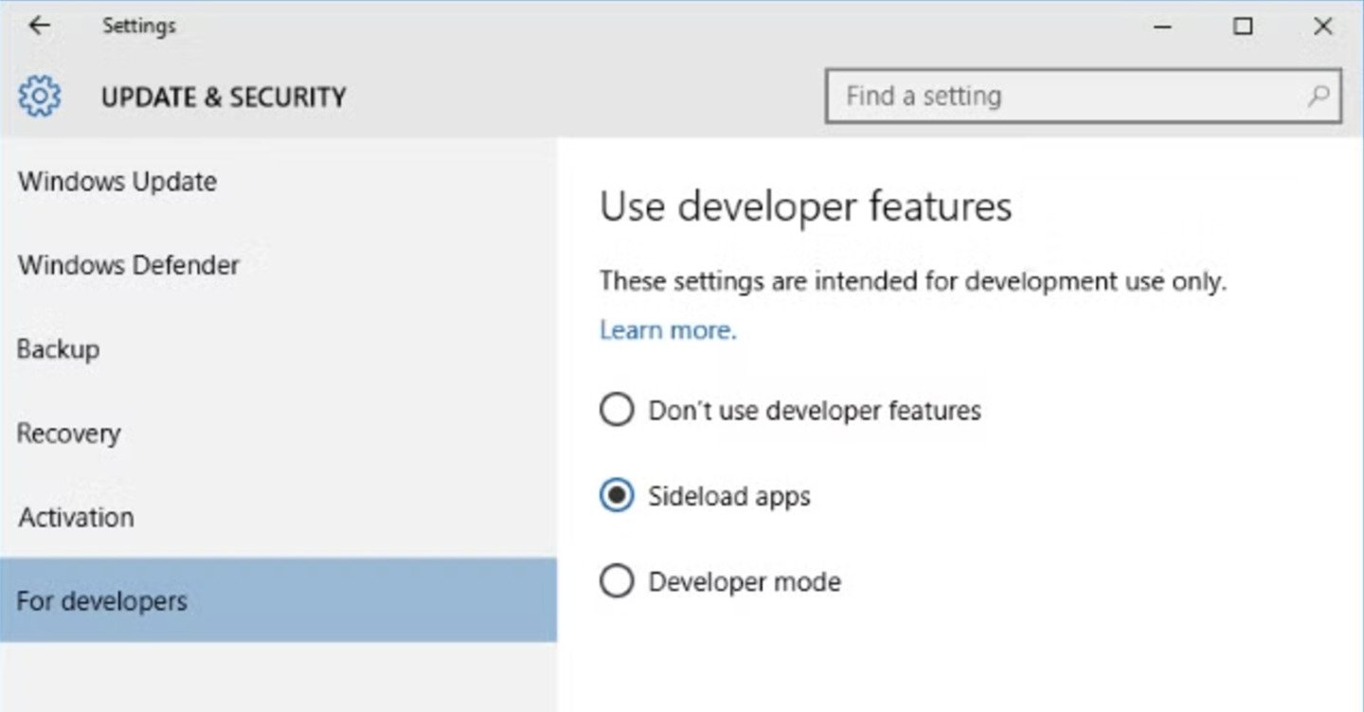Select the Sideload apps radio button

(x=617, y=495)
